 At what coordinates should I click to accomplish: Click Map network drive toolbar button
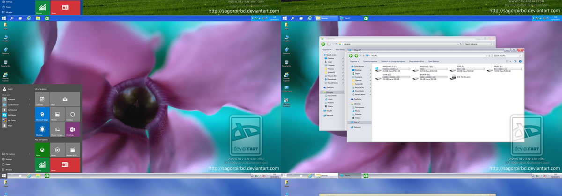pos(417,61)
